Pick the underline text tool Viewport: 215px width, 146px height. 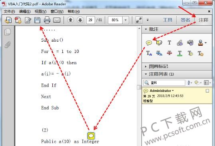click(179, 53)
